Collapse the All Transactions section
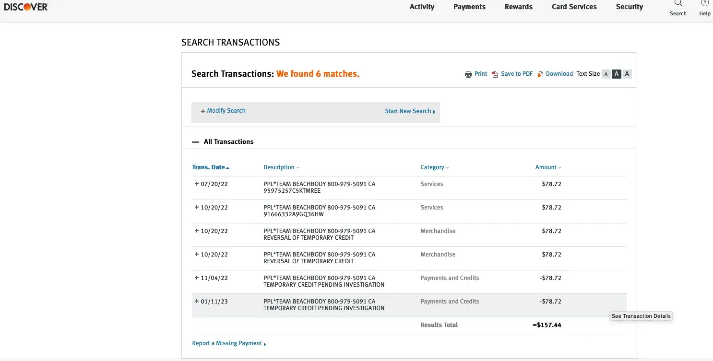Screen dimensions: 713x361 tap(195, 142)
